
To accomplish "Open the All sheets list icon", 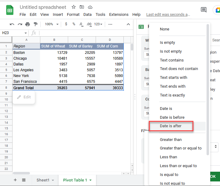I will tap(24, 180).
